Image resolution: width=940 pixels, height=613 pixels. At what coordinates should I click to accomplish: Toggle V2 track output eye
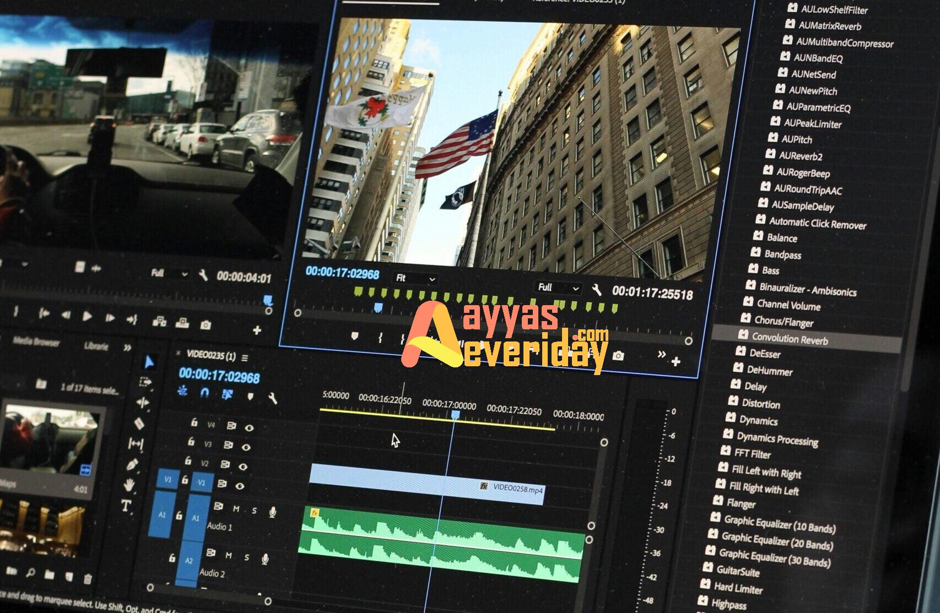pyautogui.click(x=242, y=466)
